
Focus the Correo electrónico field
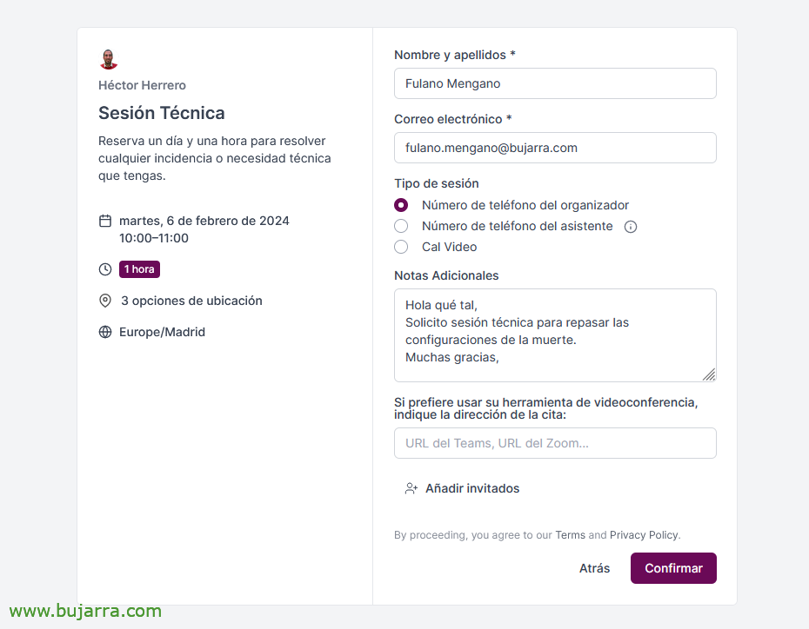tap(555, 148)
